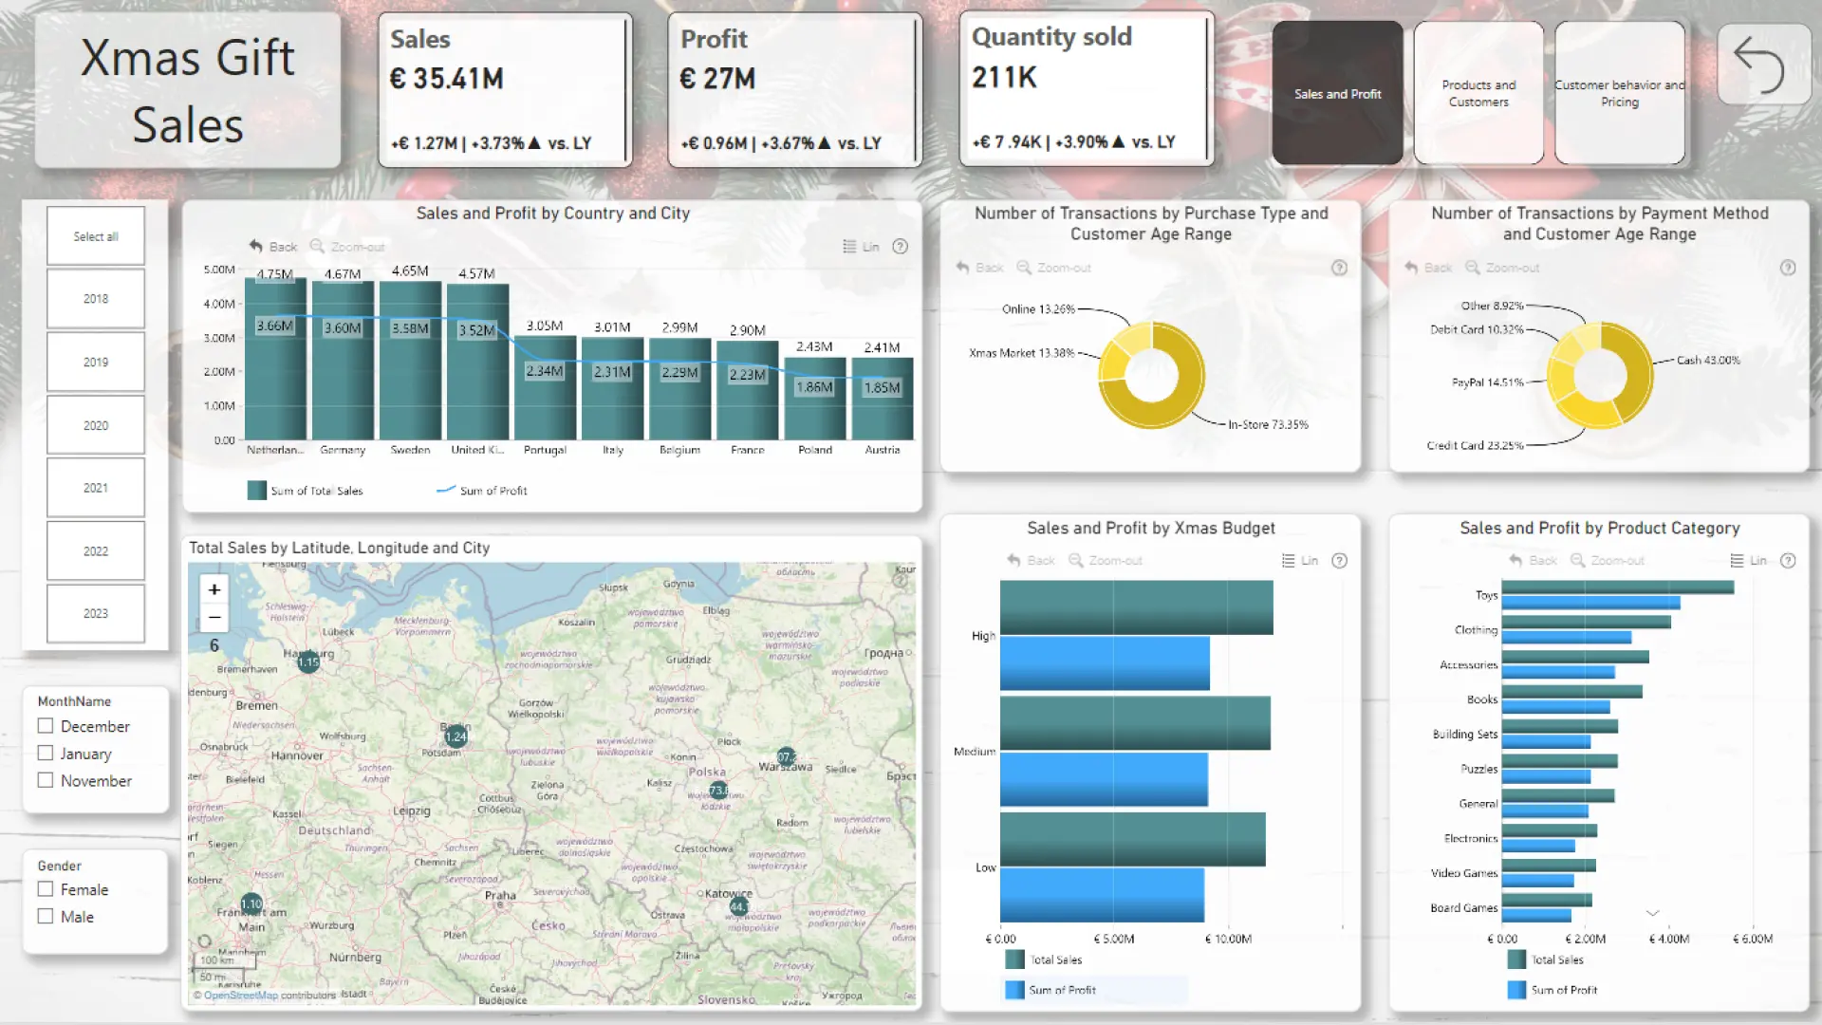Screen dimensions: 1822x1025
Task: Open Customer behavior and Pricing page tab
Action: tap(1620, 93)
